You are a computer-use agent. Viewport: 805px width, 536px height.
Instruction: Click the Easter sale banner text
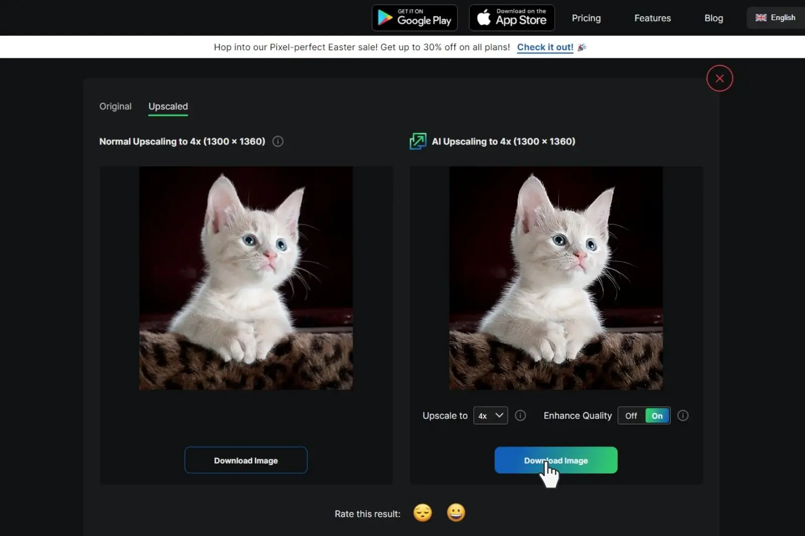coord(362,47)
